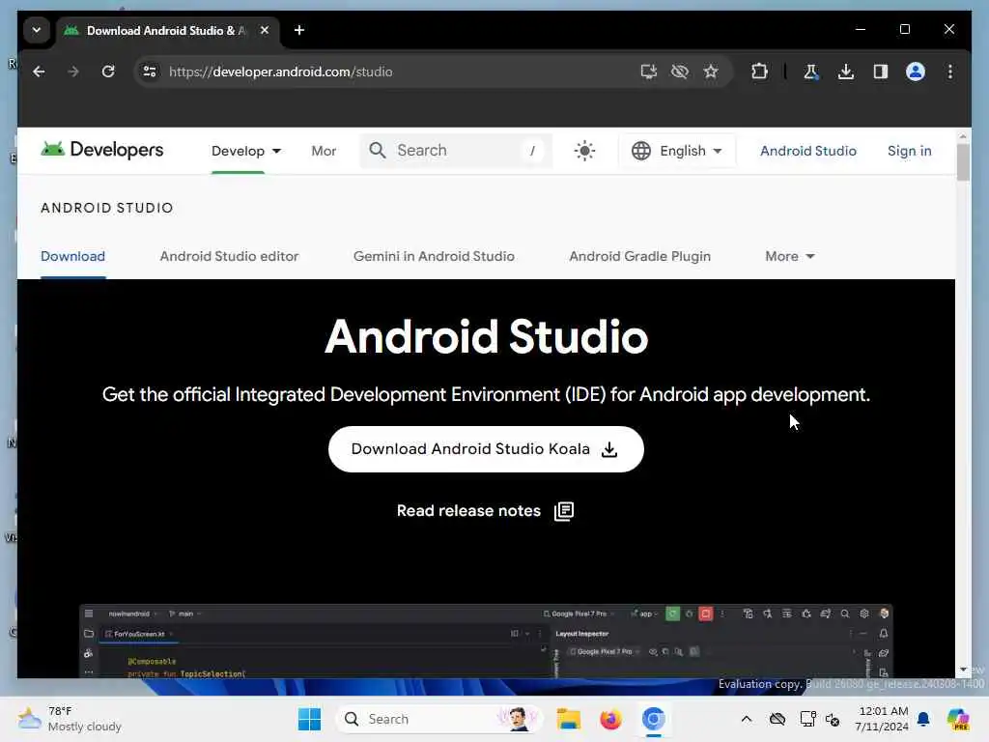The image size is (989, 742).
Task: Open the browser downloads icon
Action: (x=846, y=71)
